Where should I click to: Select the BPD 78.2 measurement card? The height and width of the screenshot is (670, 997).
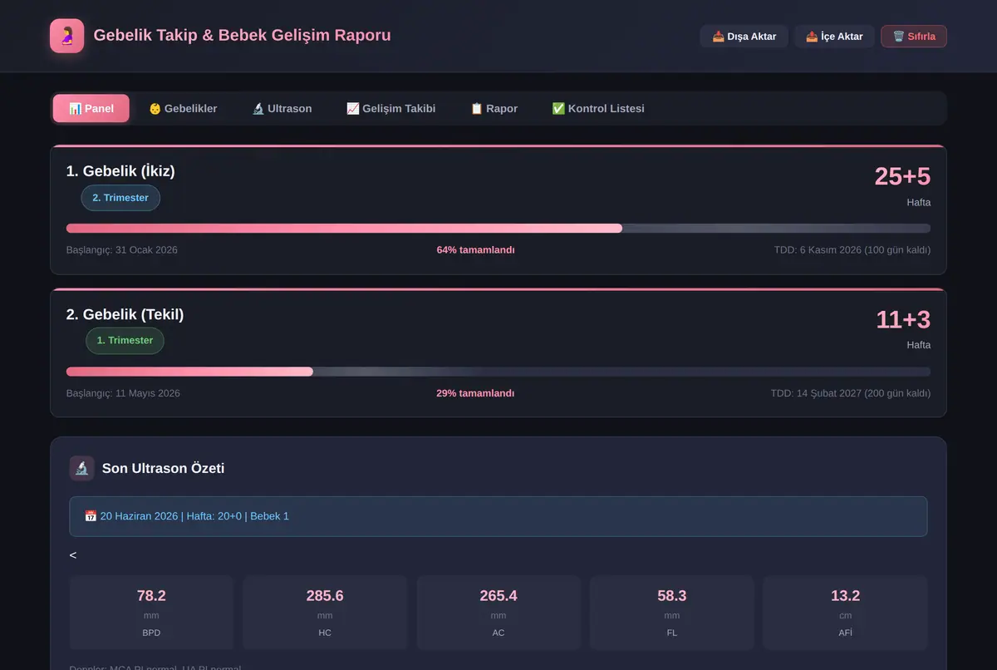(151, 613)
